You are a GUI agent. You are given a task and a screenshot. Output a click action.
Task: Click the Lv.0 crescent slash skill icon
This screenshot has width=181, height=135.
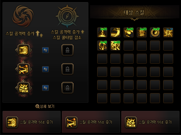[115, 32]
